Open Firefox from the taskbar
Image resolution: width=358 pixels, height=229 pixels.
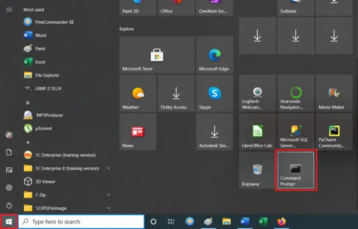click(281, 222)
